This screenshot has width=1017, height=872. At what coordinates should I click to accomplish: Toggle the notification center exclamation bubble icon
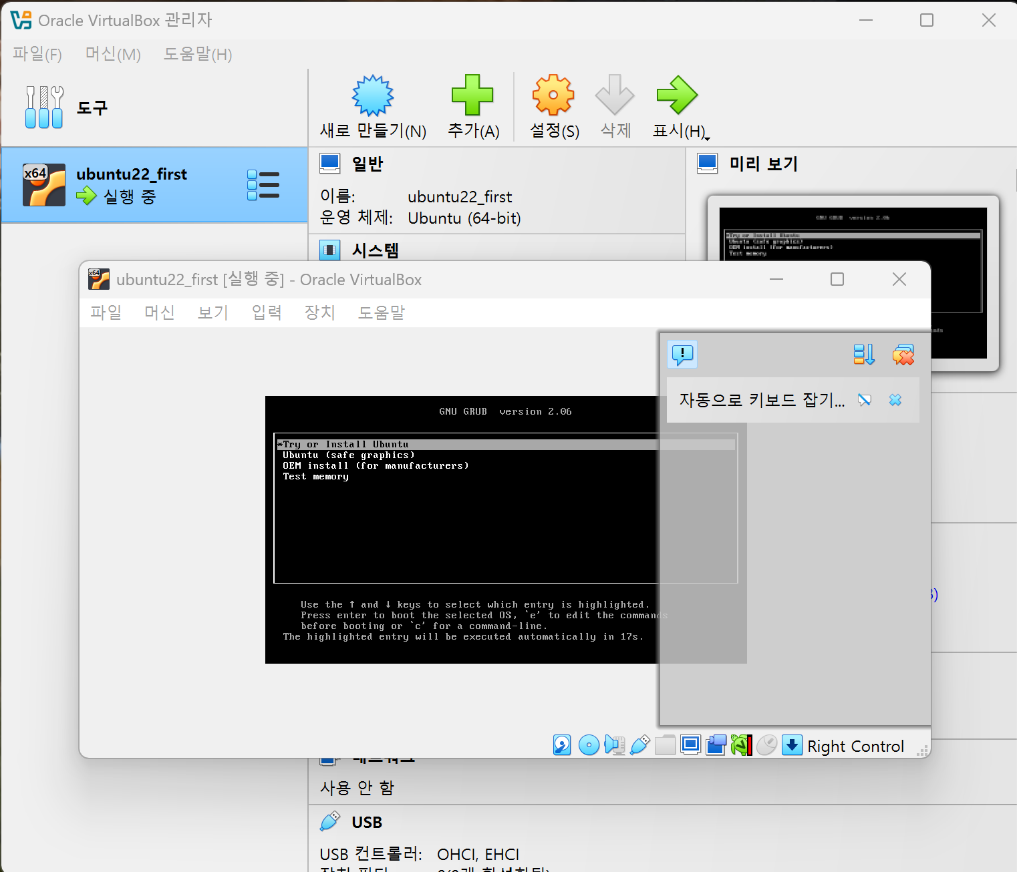point(682,355)
